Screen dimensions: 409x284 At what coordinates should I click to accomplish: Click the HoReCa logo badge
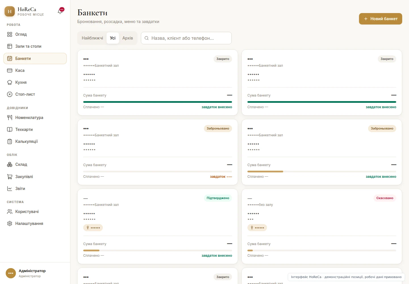10,11
